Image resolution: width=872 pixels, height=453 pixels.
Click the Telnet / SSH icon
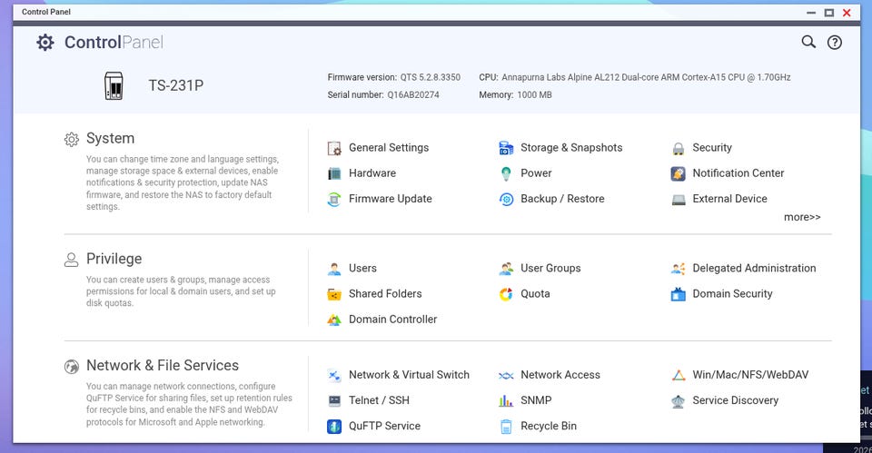[x=334, y=400]
